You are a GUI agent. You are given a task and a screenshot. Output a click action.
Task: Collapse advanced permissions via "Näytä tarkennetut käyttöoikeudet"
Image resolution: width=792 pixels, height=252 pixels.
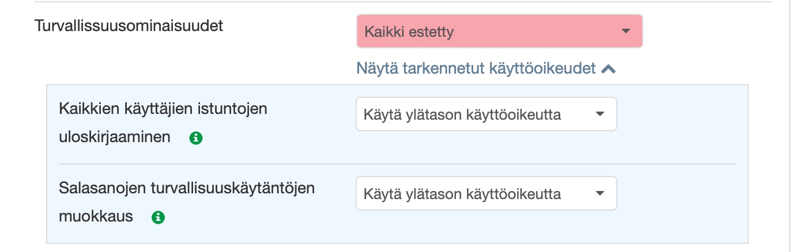pyautogui.click(x=476, y=69)
